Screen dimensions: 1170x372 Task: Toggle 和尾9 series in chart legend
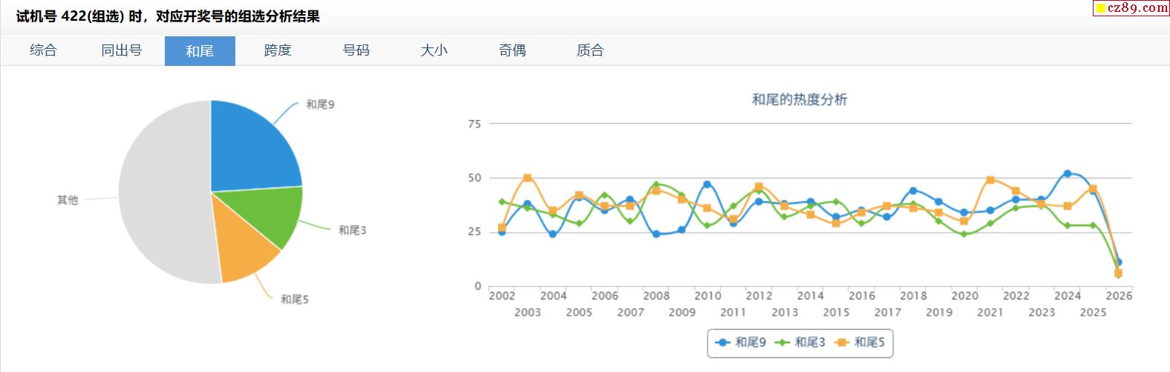pos(741,342)
